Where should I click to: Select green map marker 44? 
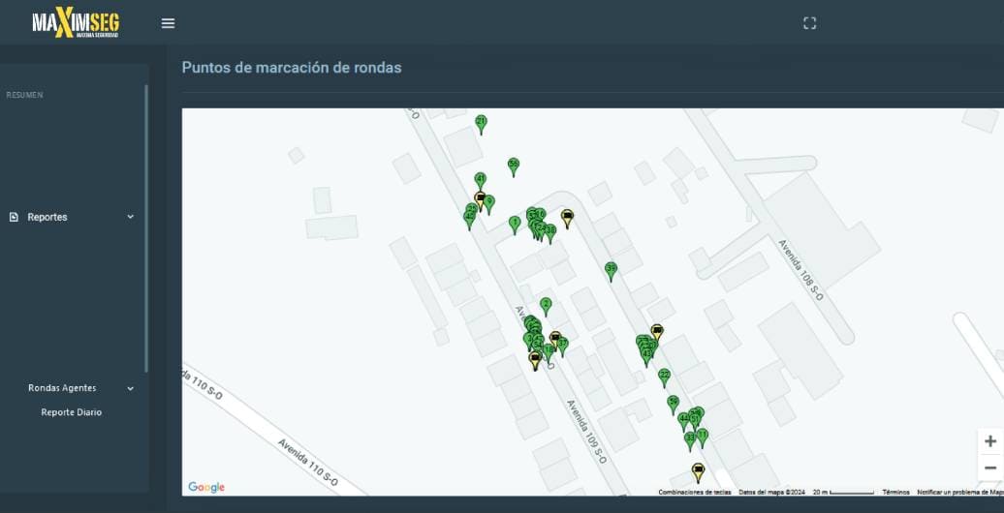point(683,421)
